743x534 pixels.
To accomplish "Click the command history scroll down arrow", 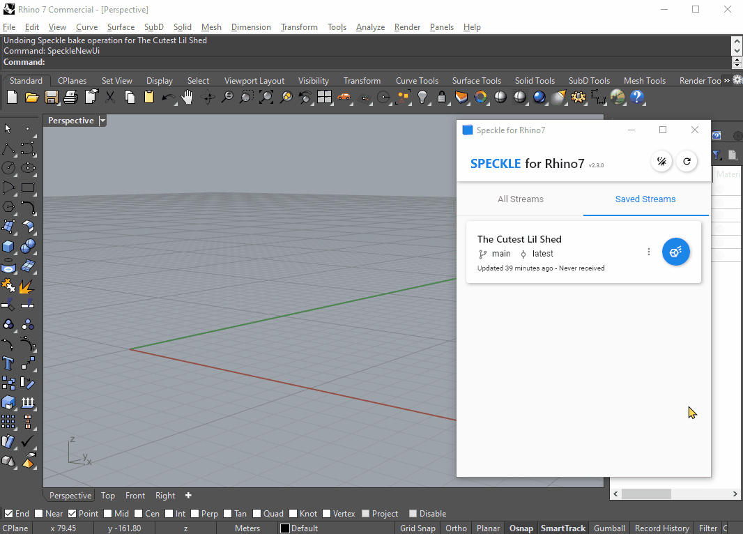I will point(737,50).
